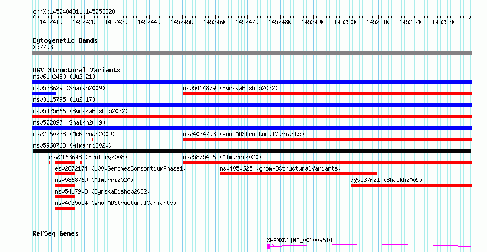Click the red nsv4050625 variant bar

point(298,174)
